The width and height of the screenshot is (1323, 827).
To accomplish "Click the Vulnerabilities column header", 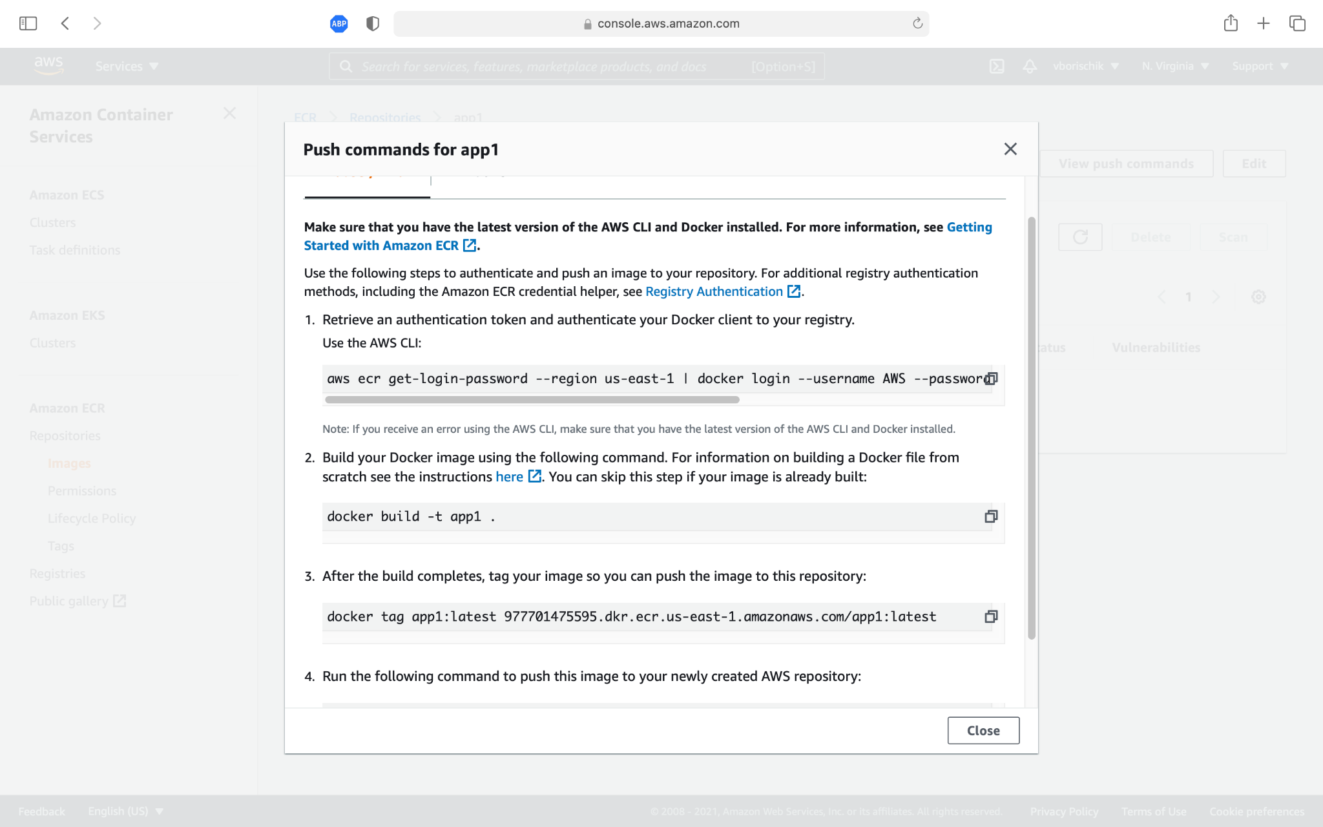I will pyautogui.click(x=1156, y=348).
